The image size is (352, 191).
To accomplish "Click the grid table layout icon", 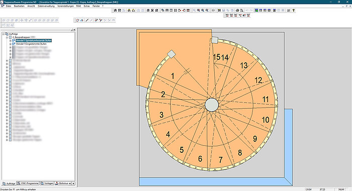I will click(x=175, y=11).
